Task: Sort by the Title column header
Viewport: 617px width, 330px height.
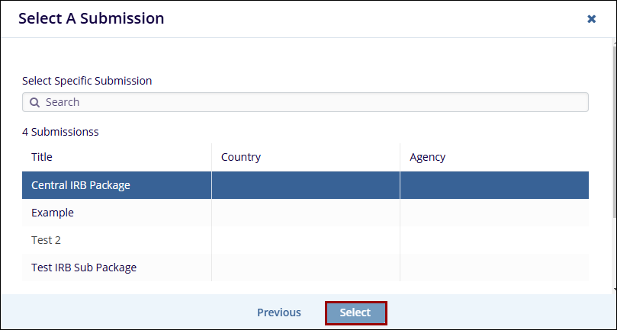Action: click(42, 157)
